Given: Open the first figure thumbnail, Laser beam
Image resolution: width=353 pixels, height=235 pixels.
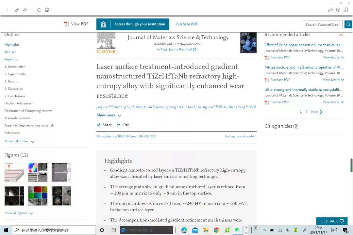Looking at the screenshot, I should click(x=14, y=172).
